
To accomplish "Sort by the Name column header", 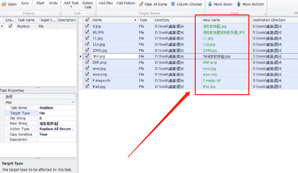I will 114,20.
